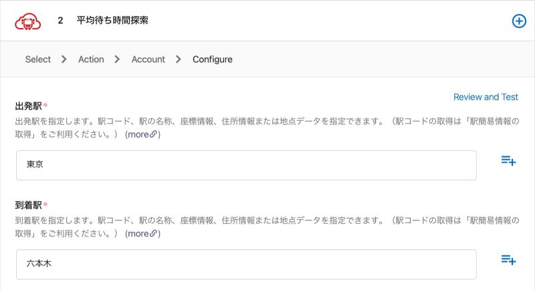Focus the 出発駅 input containing 東京

click(246, 165)
